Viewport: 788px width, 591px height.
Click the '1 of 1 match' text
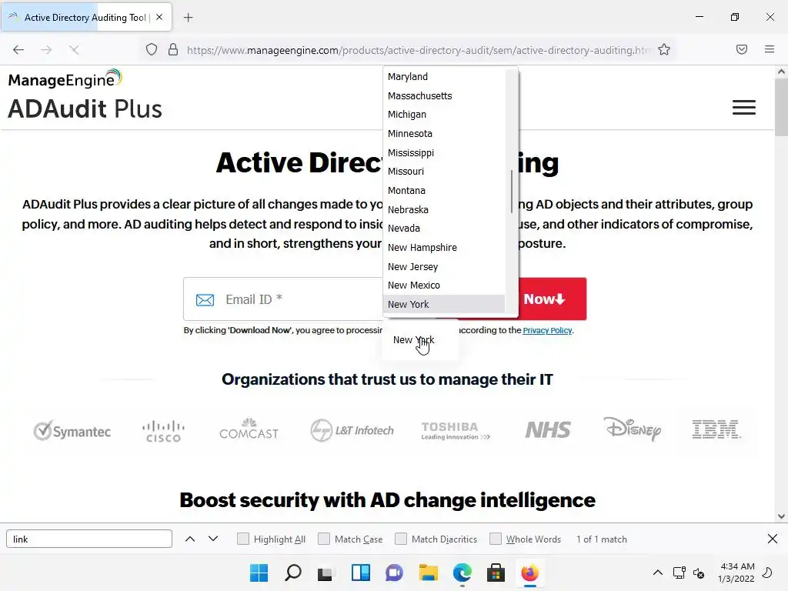tap(602, 539)
